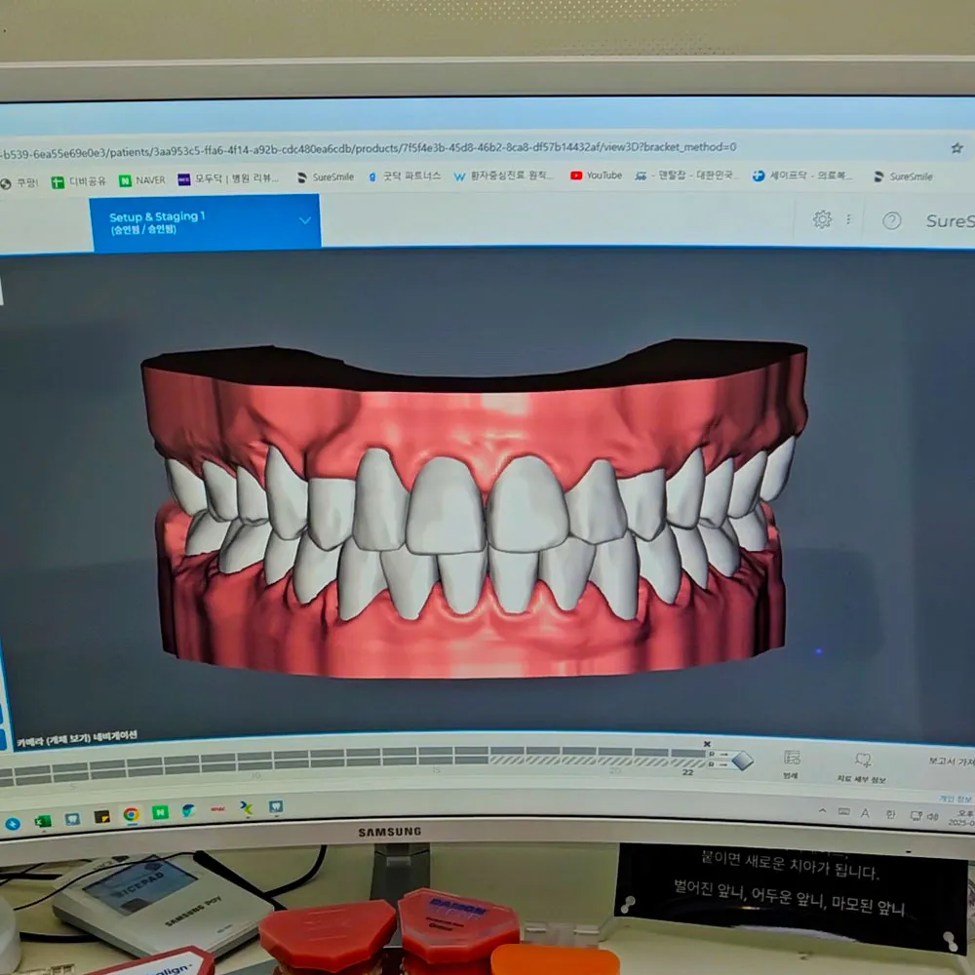Click the 3D teeth model viewport
Viewport: 975px width, 975px height.
click(x=474, y=510)
